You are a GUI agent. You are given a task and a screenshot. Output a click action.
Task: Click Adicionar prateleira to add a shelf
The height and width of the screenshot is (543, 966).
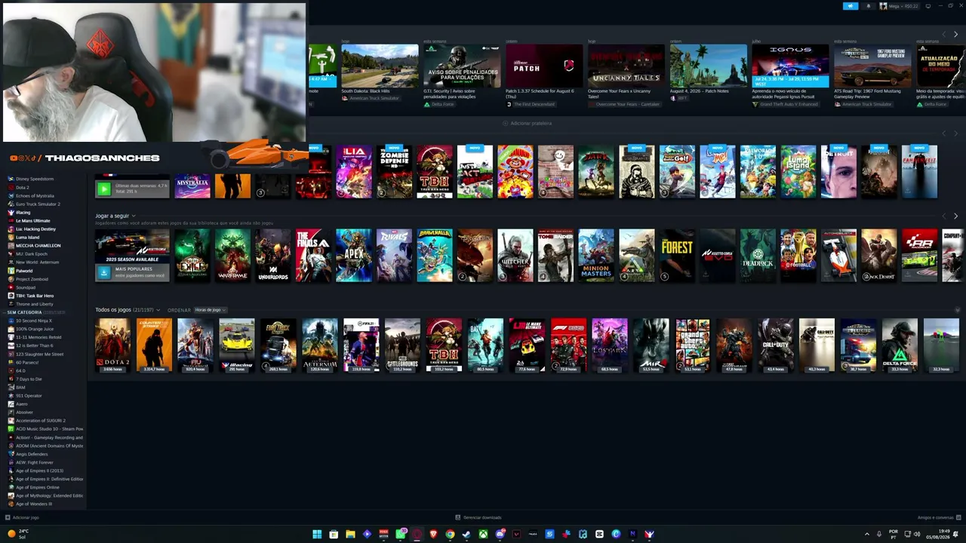pos(528,123)
